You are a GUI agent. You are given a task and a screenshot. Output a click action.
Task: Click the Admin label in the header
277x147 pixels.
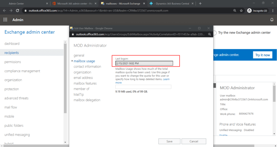click(18, 20)
